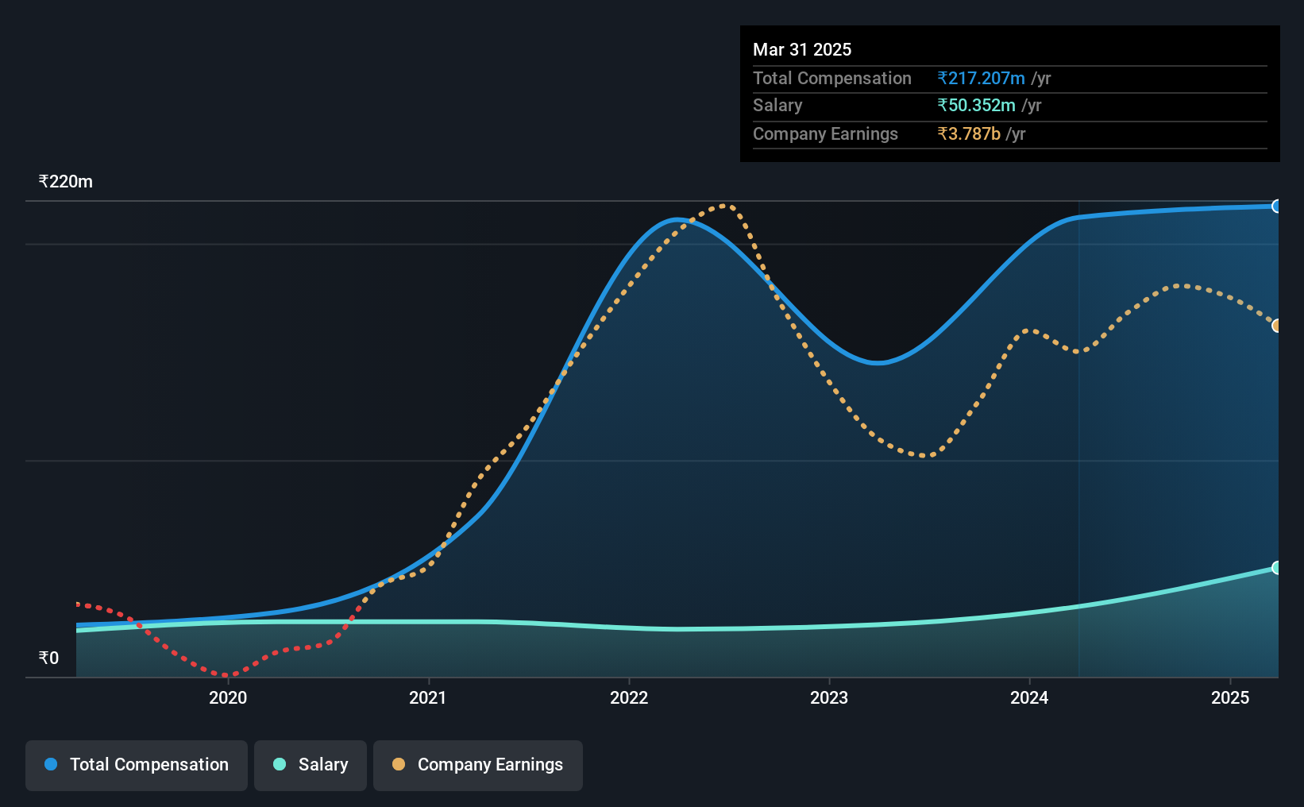Toggle the Total Compensation legend button

tap(137, 765)
